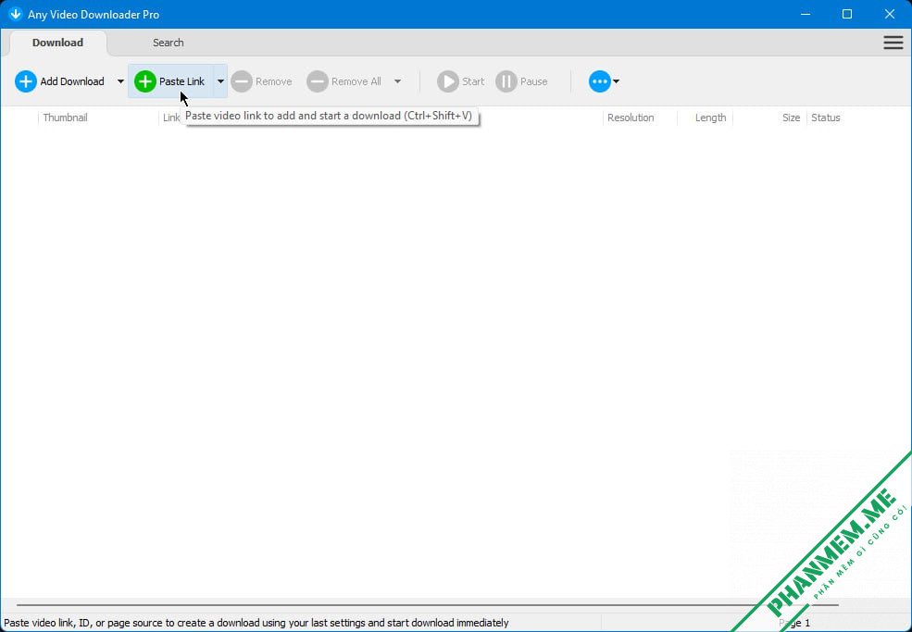Click the Pause icon in toolbar
This screenshot has height=632, width=912.
click(506, 81)
